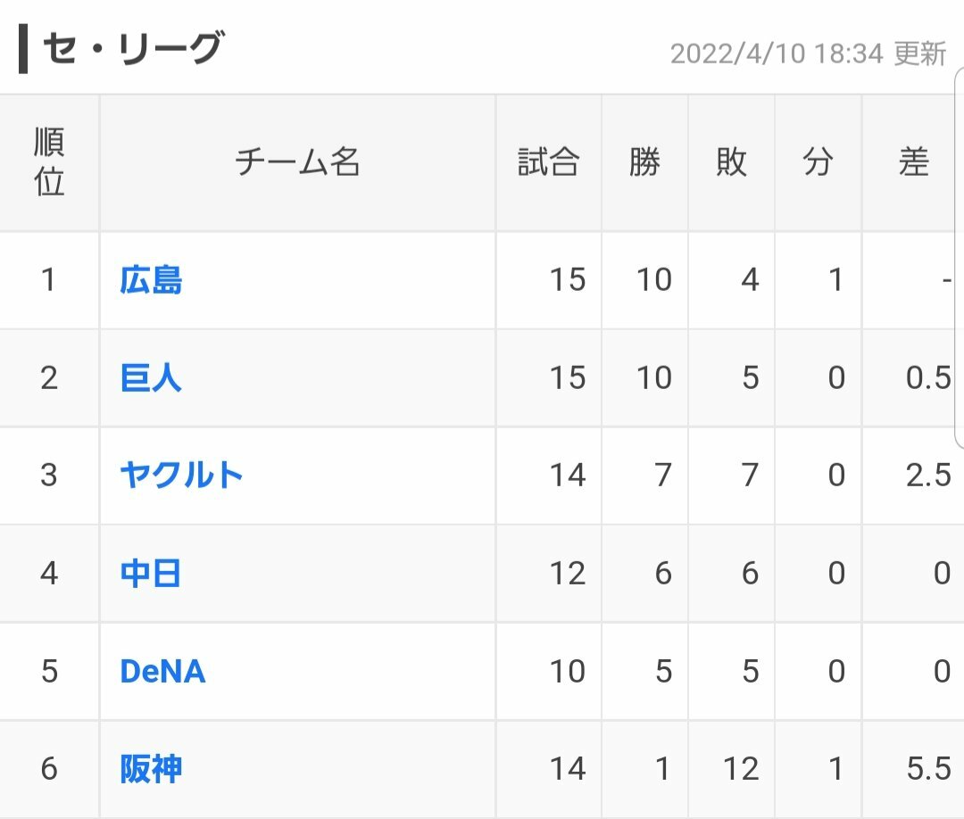Click the セ・リーグ section heading
The width and height of the screenshot is (964, 819).
(133, 48)
